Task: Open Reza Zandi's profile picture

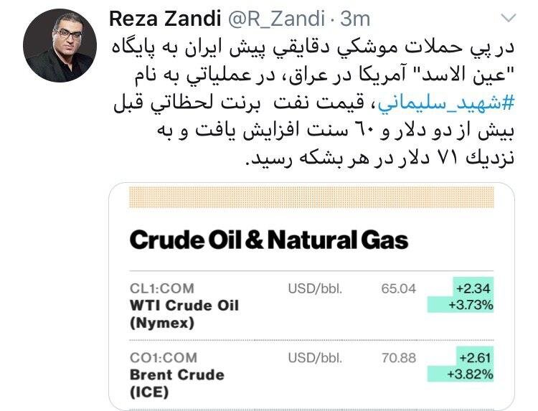Action: point(60,45)
